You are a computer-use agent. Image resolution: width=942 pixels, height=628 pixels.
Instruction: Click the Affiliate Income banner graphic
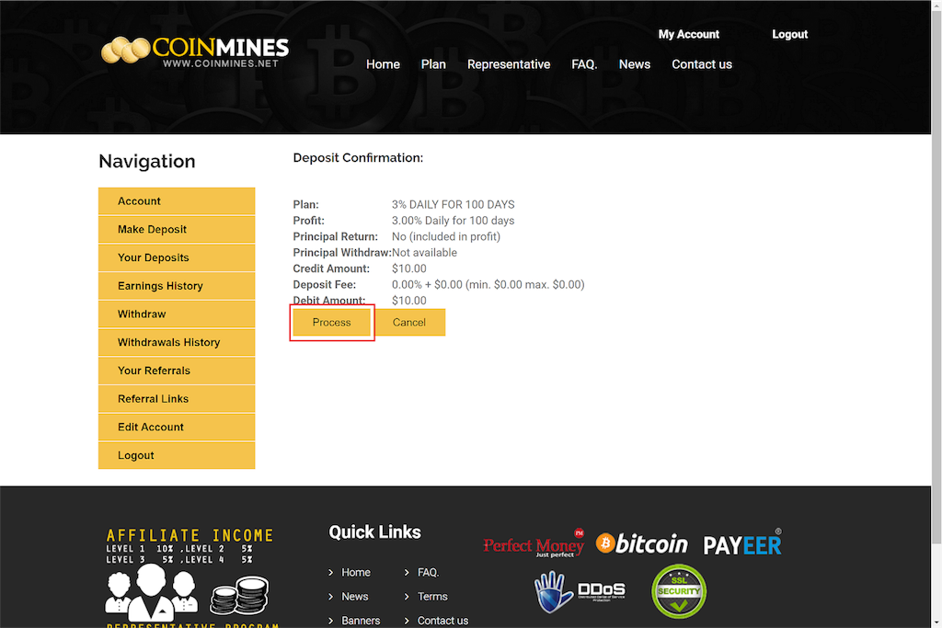(x=190, y=577)
